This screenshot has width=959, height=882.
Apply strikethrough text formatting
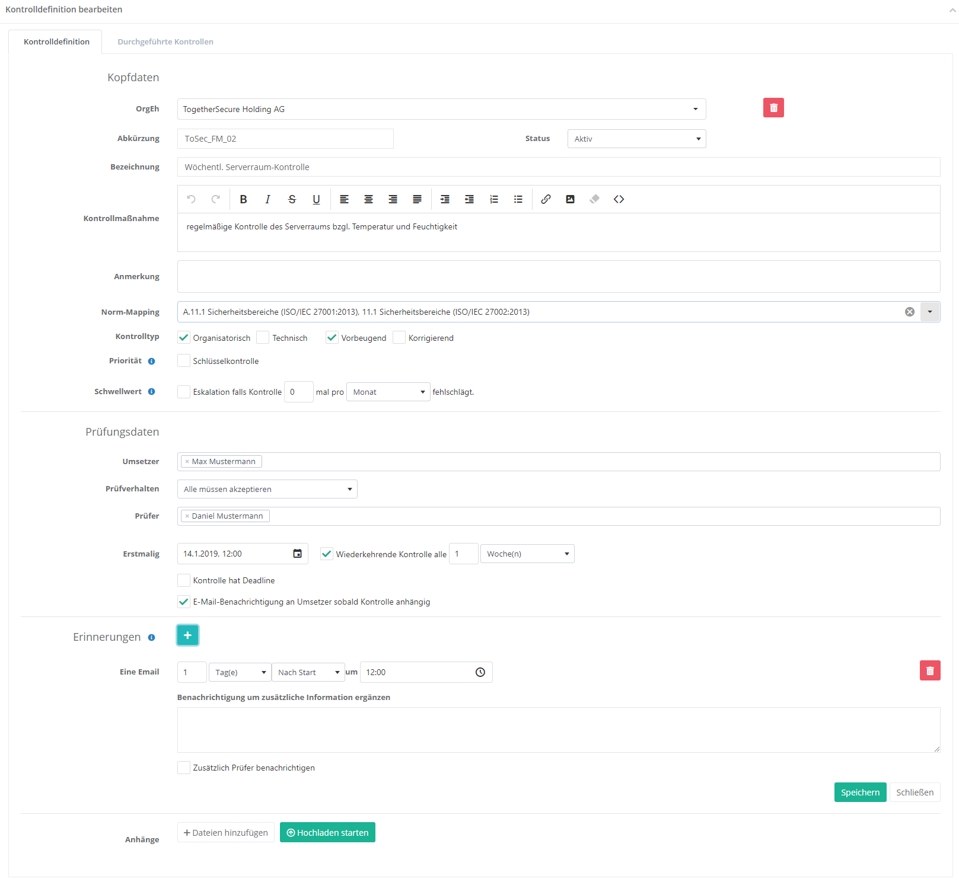pyautogui.click(x=292, y=199)
